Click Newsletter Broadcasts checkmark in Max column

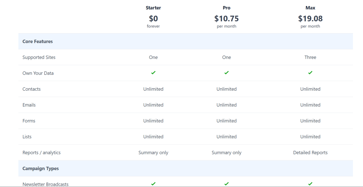click(310, 184)
